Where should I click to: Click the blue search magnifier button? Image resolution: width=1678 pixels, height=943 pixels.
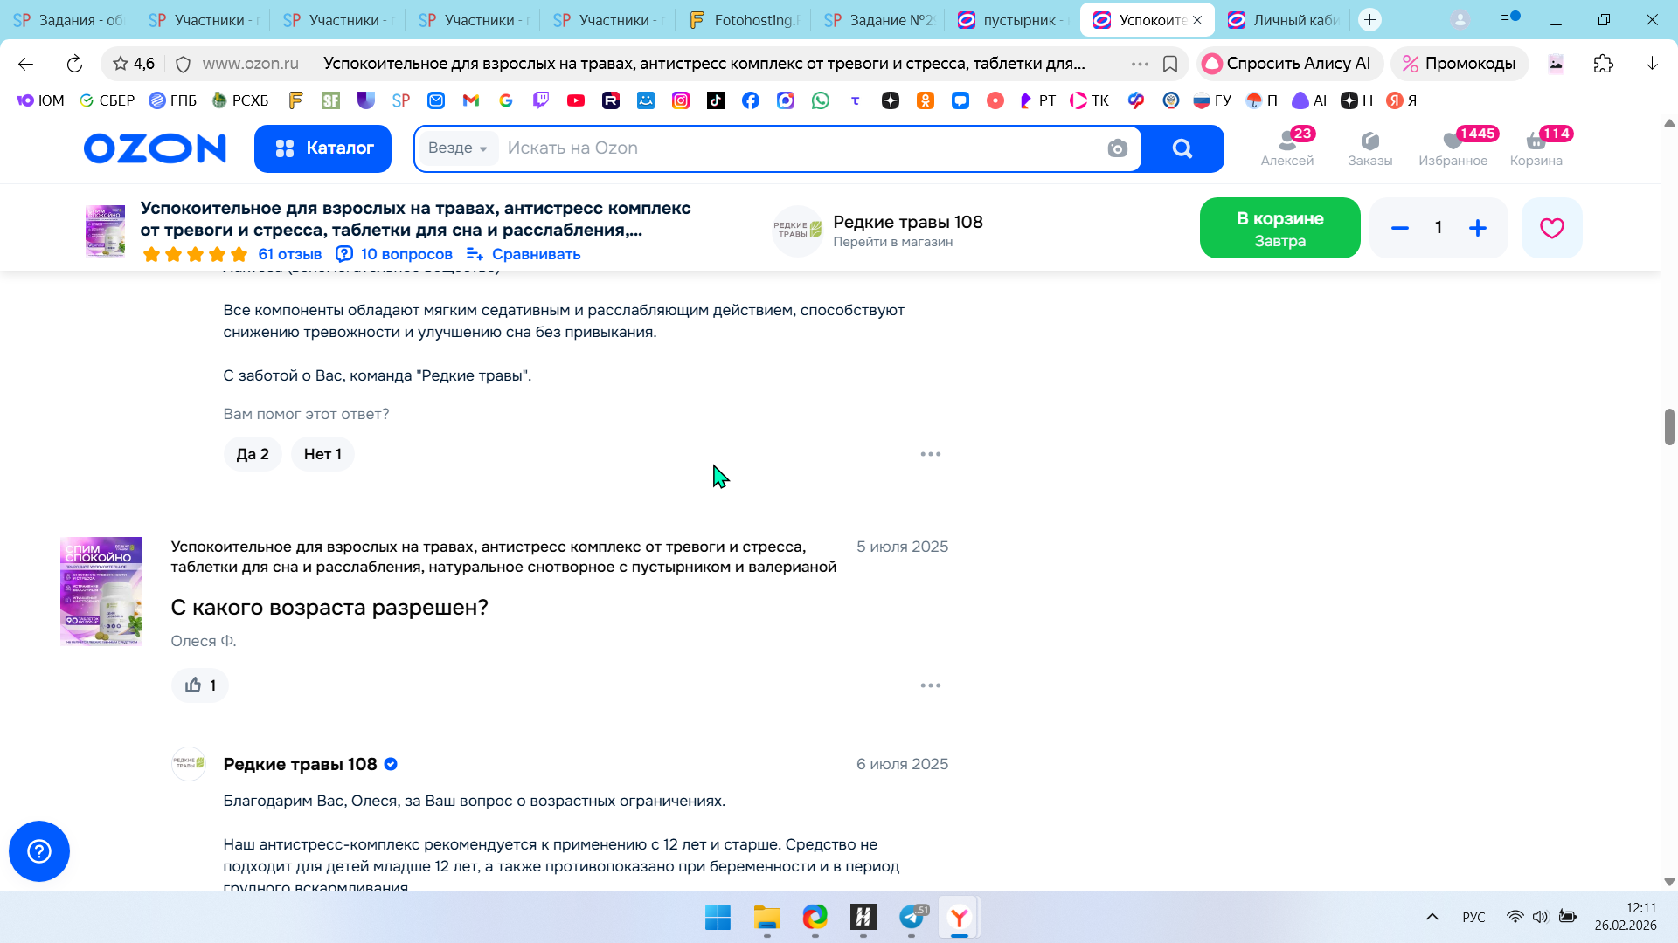pos(1182,148)
